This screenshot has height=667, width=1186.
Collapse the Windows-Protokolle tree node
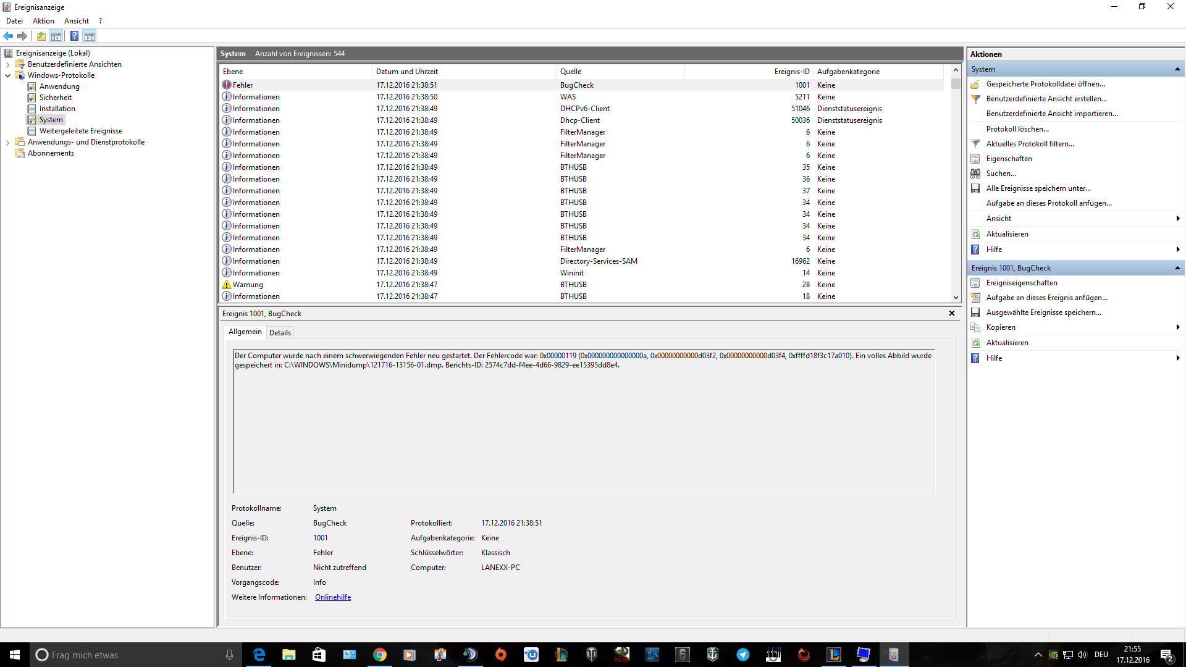7,75
